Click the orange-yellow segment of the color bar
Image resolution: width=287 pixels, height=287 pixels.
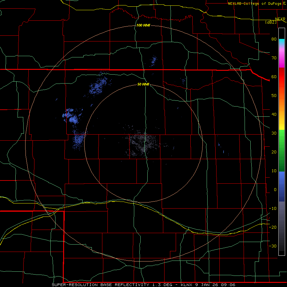pos(282,108)
